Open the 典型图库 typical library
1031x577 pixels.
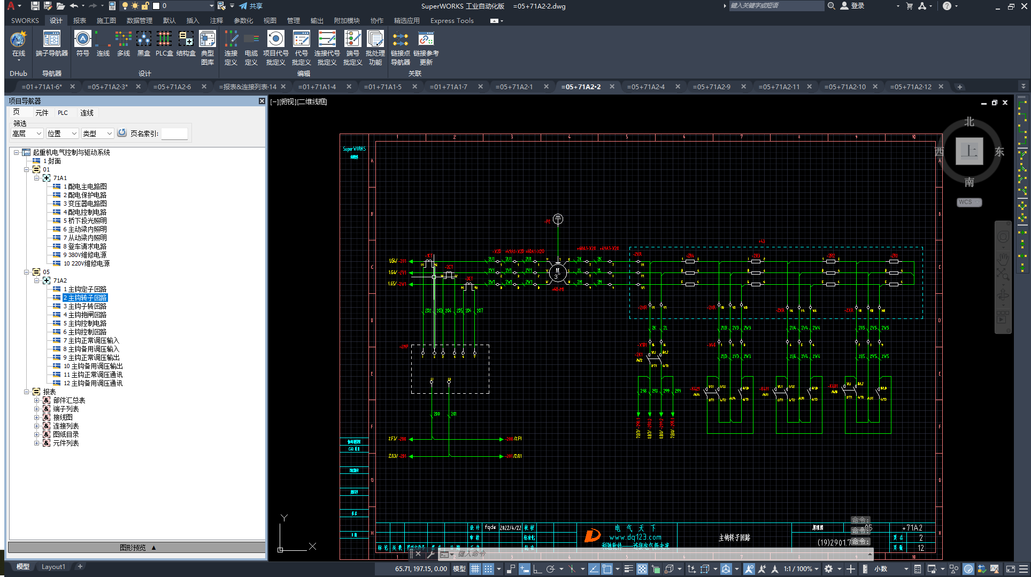tap(207, 48)
